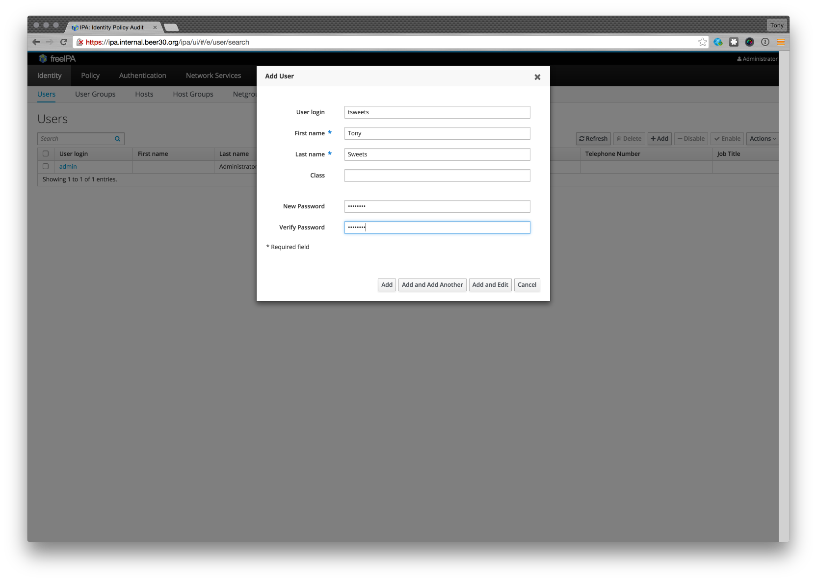The width and height of the screenshot is (817, 581).
Task: Click the browser back arrow
Action: pyautogui.click(x=36, y=42)
